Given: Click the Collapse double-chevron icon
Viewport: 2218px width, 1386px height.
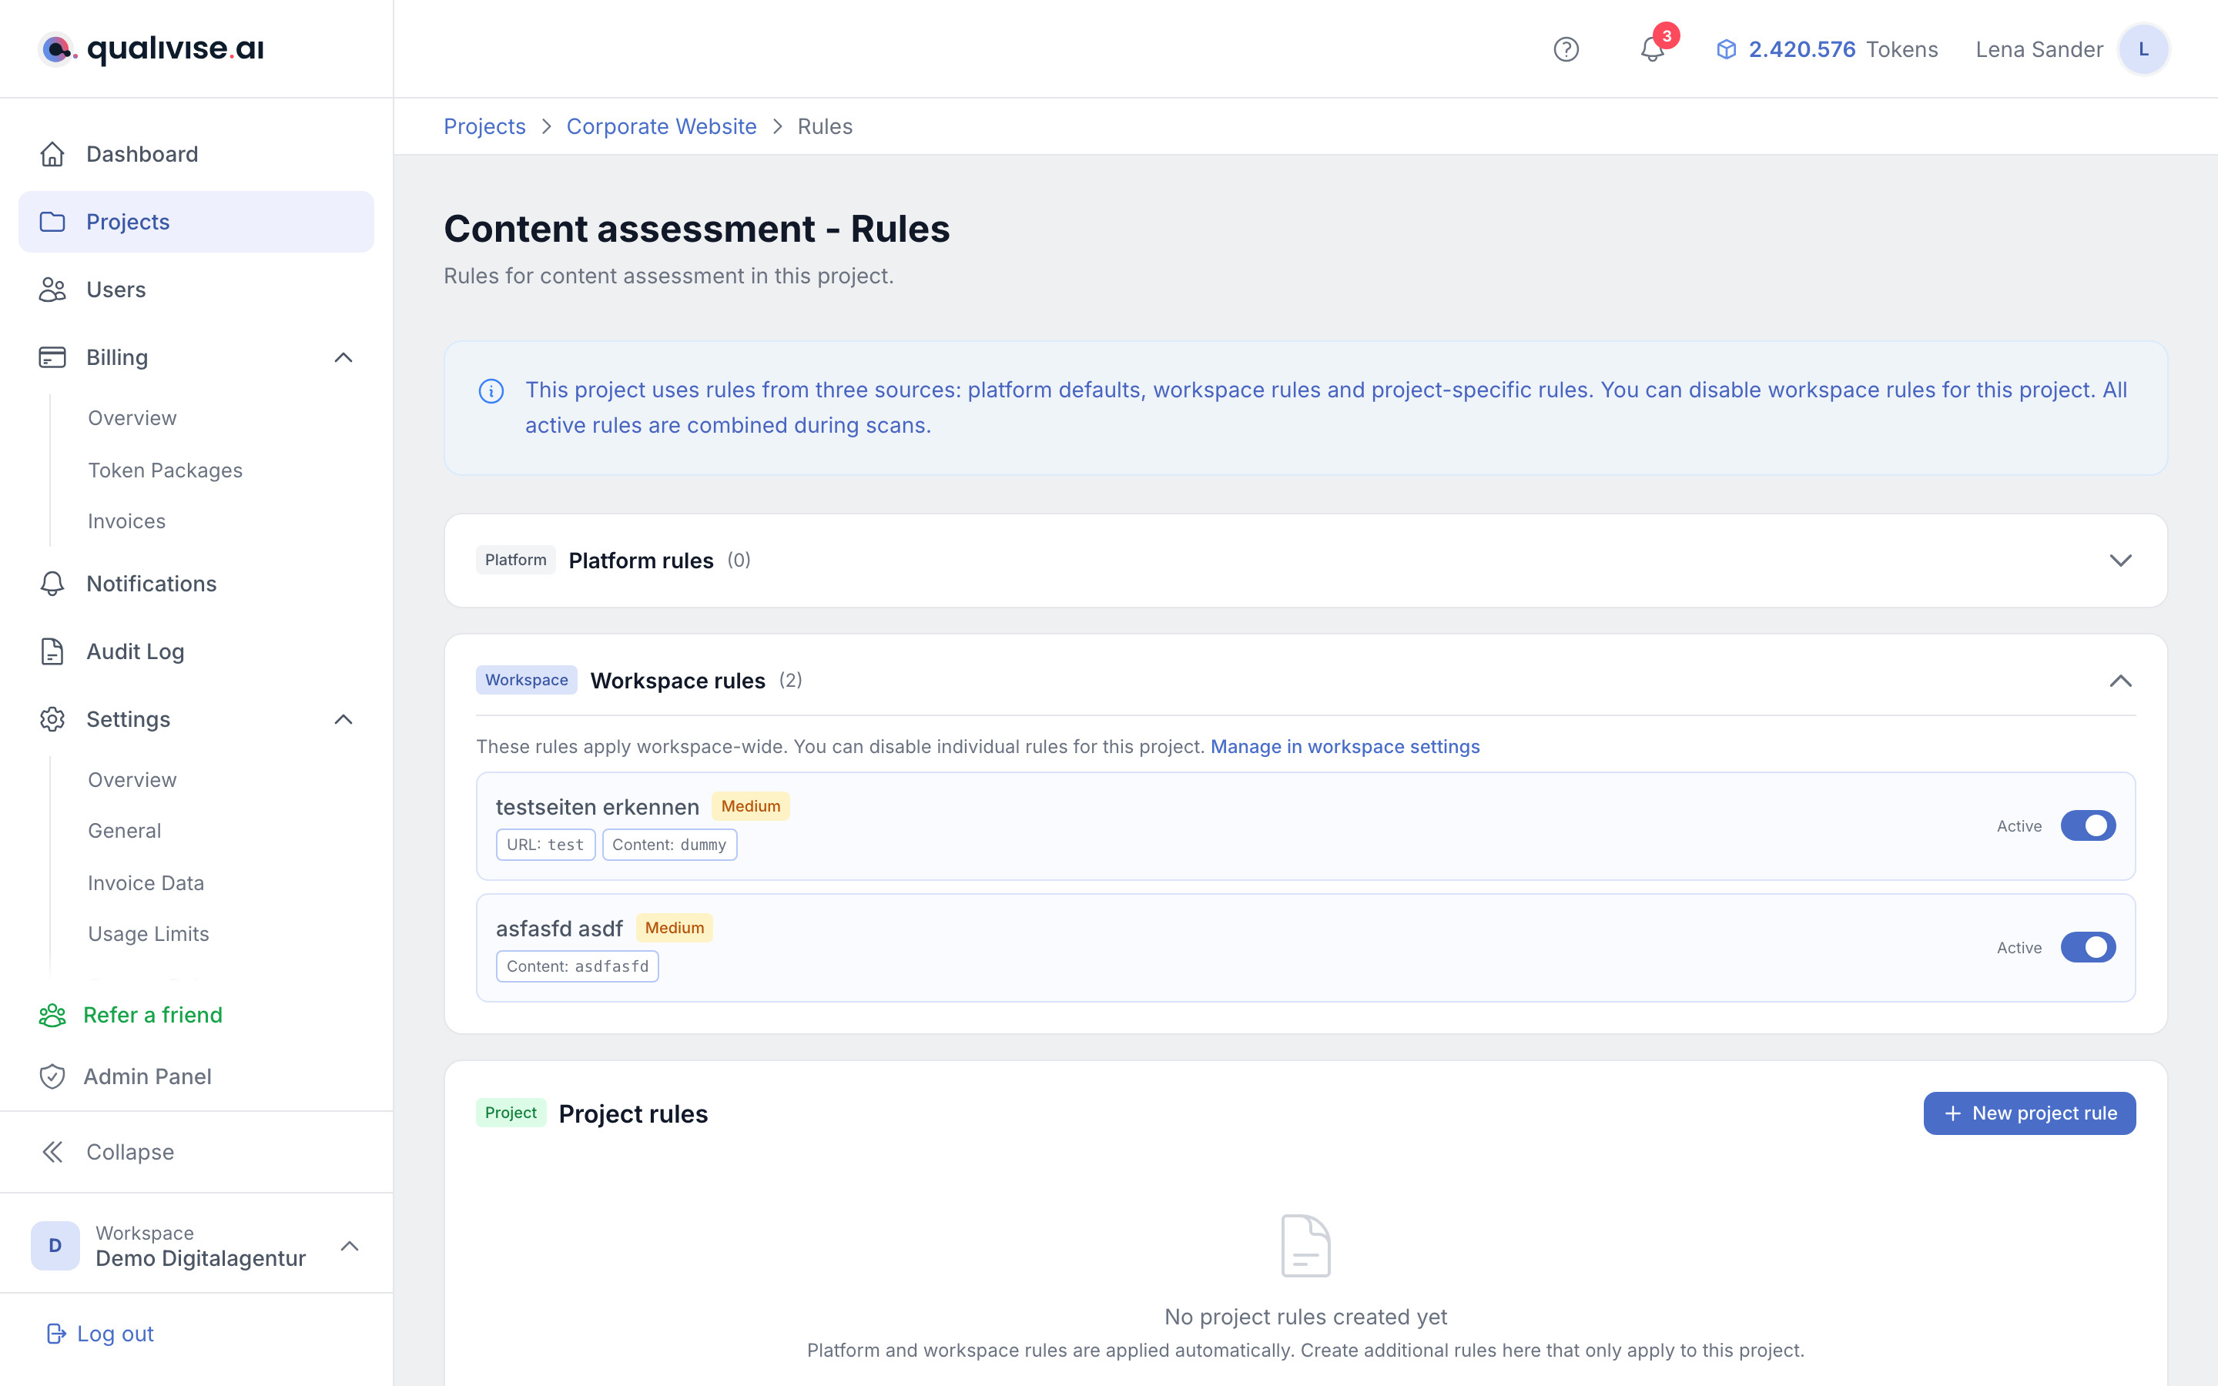Looking at the screenshot, I should pyautogui.click(x=52, y=1152).
